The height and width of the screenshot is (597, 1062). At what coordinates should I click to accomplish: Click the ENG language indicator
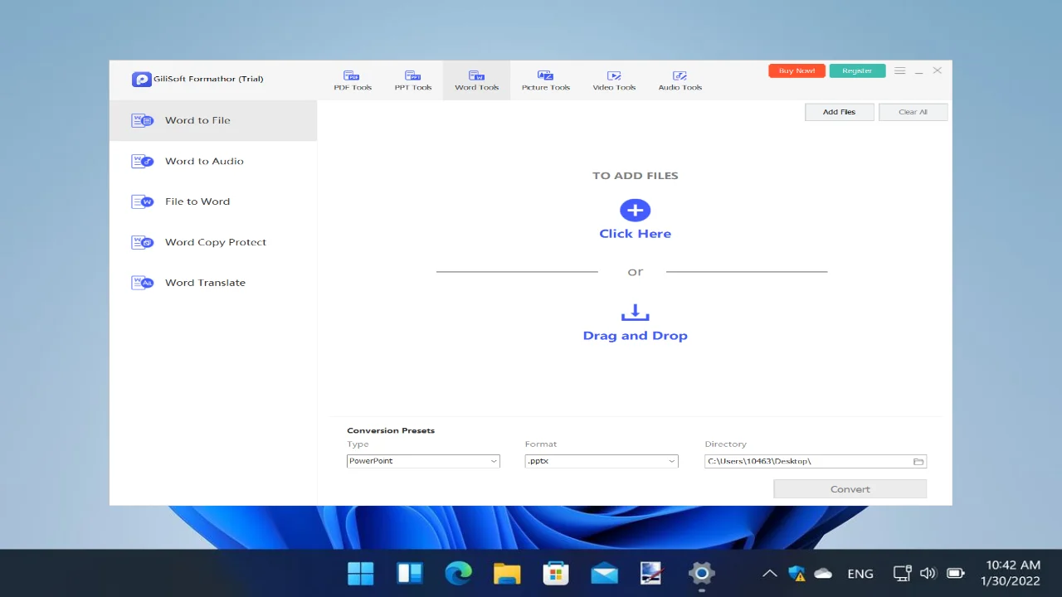pyautogui.click(x=860, y=574)
